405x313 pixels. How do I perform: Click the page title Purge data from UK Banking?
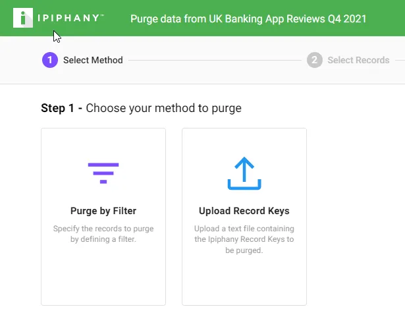(248, 19)
